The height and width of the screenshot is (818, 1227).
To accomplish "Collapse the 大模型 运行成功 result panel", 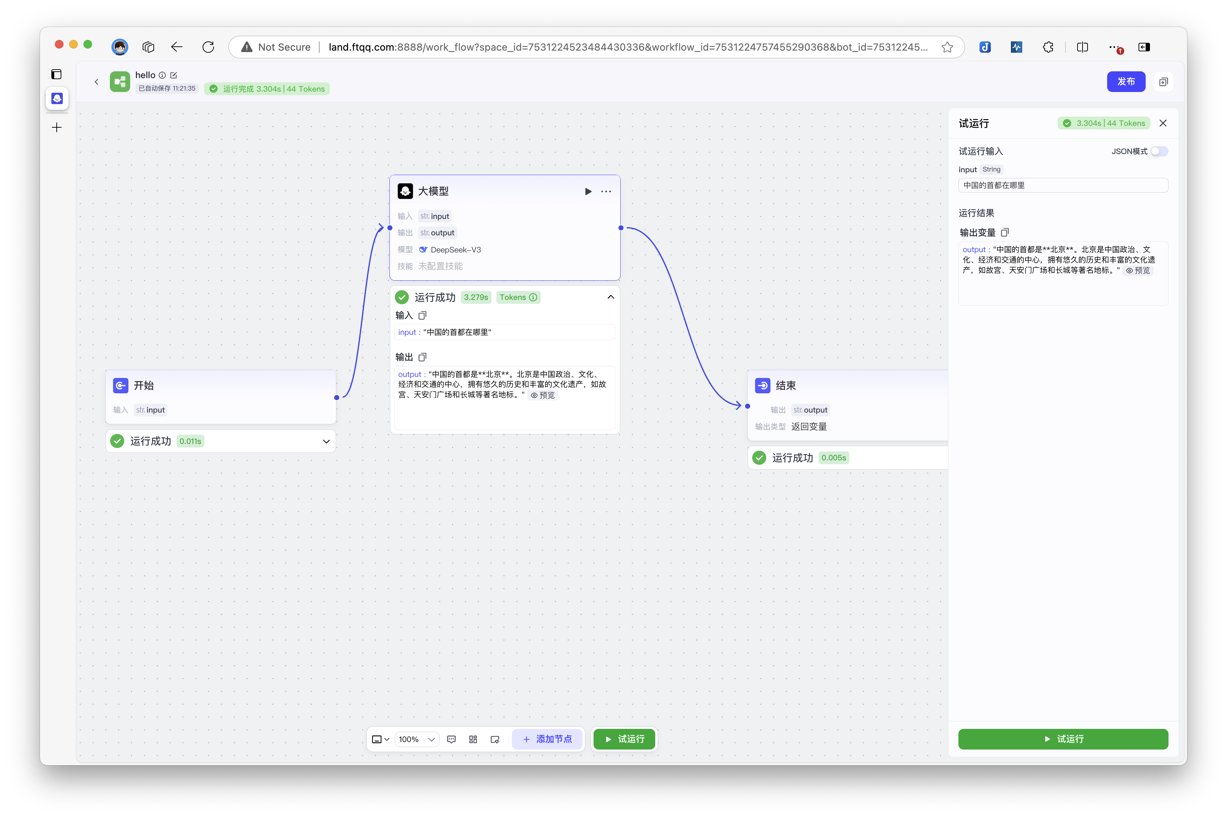I will [x=610, y=297].
